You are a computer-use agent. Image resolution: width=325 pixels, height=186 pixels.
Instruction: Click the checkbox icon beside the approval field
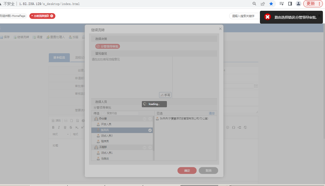point(256,86)
